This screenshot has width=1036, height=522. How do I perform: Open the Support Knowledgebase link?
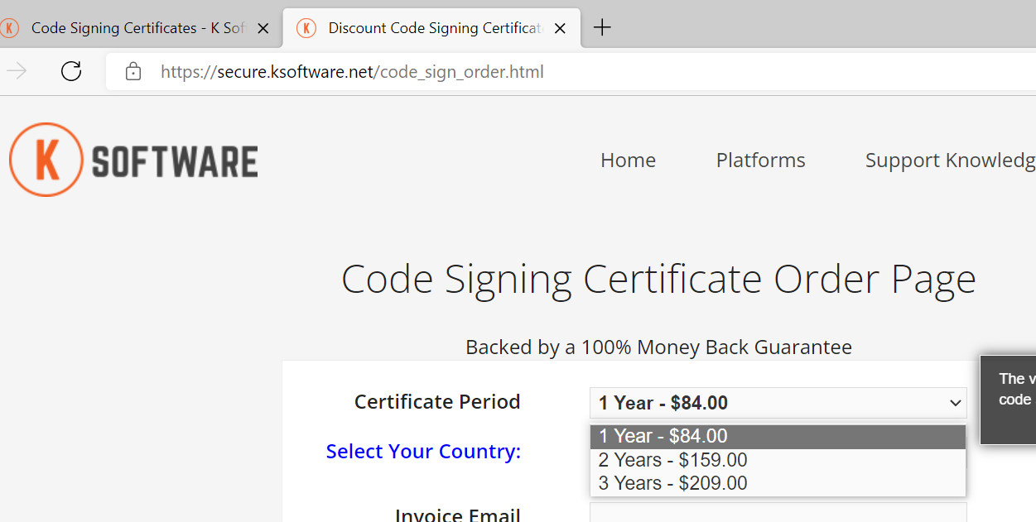(x=950, y=160)
